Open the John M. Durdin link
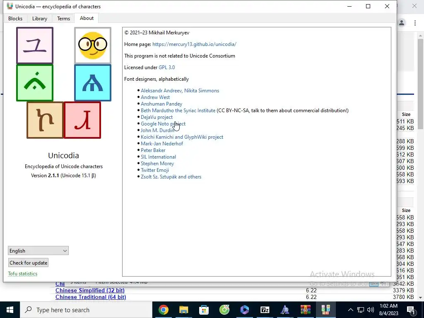424x318 pixels. 157,130
